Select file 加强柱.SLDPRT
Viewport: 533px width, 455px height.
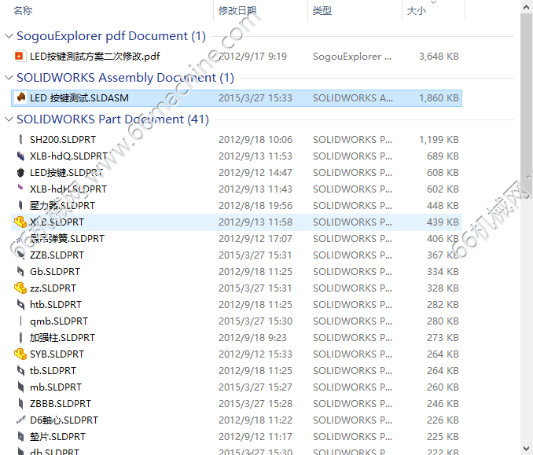pyautogui.click(x=63, y=337)
